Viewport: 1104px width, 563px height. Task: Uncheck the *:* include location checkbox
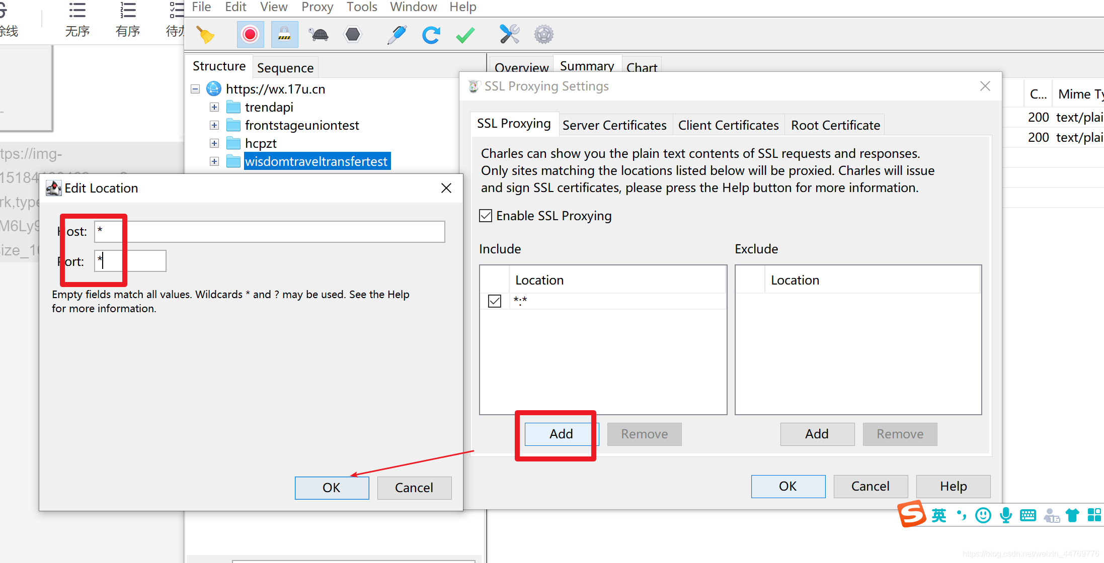495,301
